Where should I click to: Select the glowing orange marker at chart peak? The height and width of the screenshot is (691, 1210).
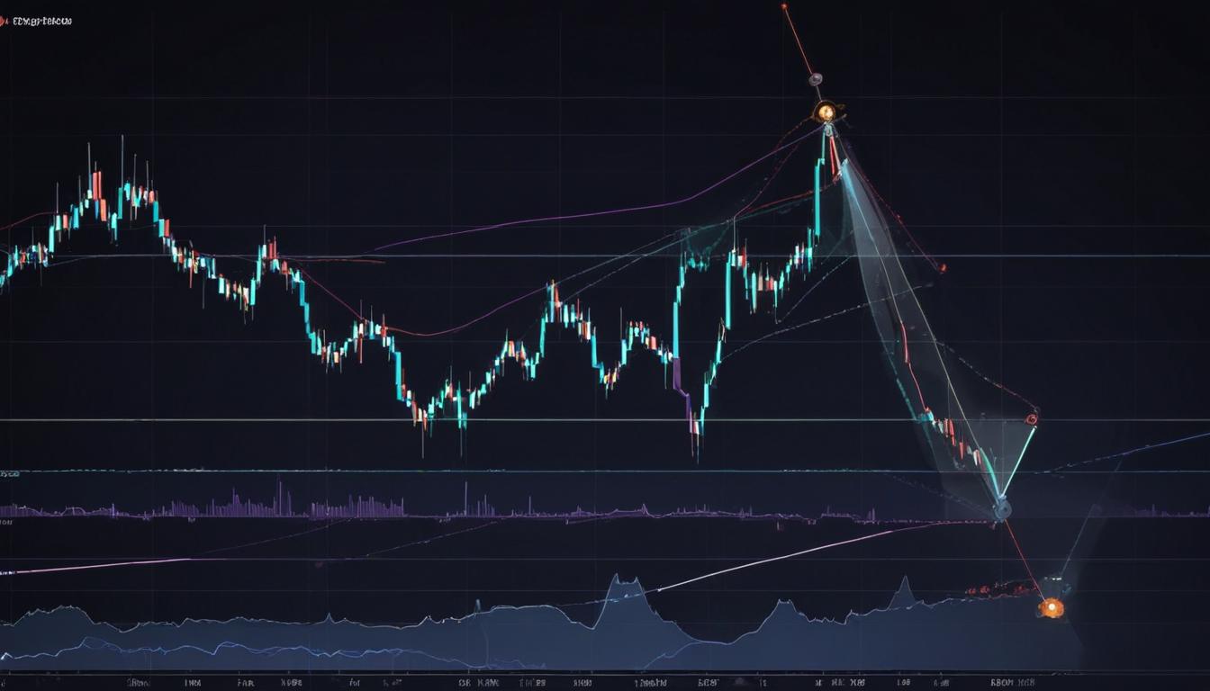[x=827, y=112]
